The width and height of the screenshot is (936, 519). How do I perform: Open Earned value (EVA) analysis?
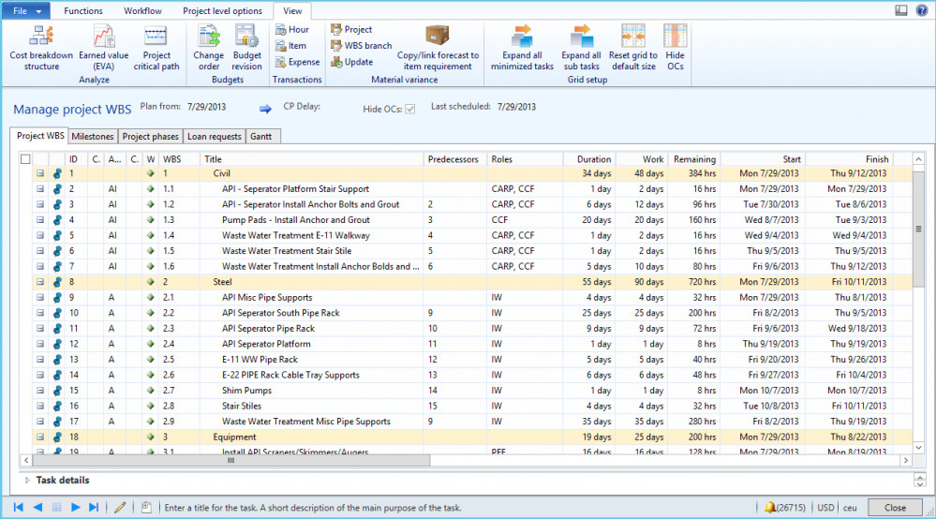pyautogui.click(x=104, y=48)
